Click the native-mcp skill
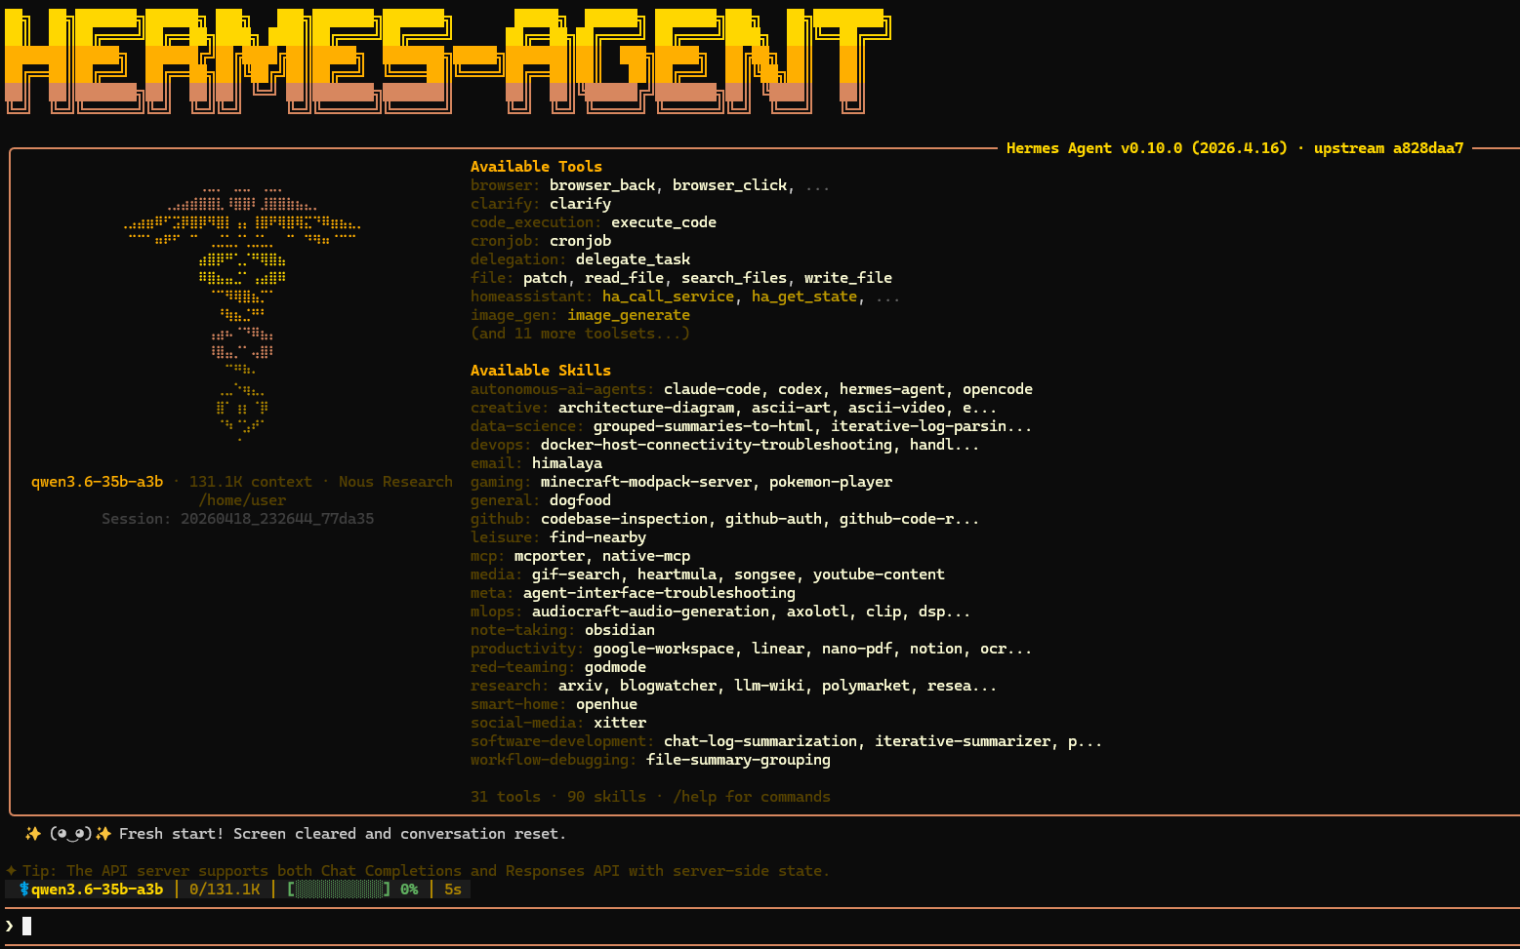Viewport: 1520px width, 949px height. [x=646, y=556]
